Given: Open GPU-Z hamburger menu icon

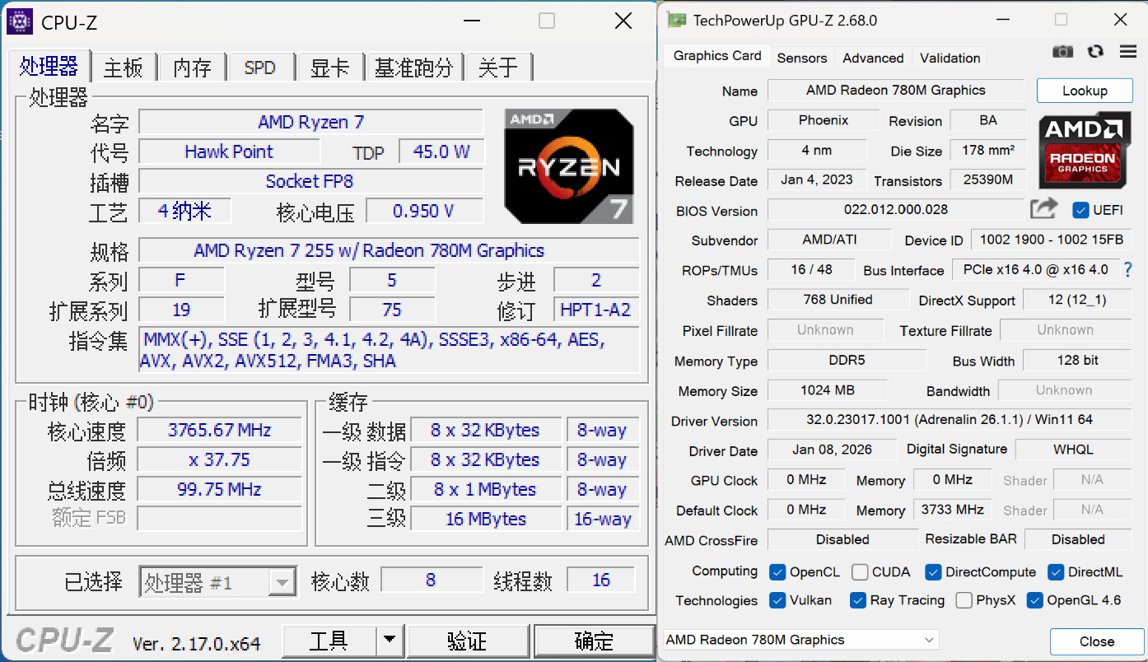Looking at the screenshot, I should tap(1127, 52).
